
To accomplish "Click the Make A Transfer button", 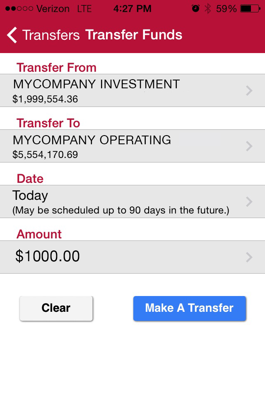I will 189,308.
